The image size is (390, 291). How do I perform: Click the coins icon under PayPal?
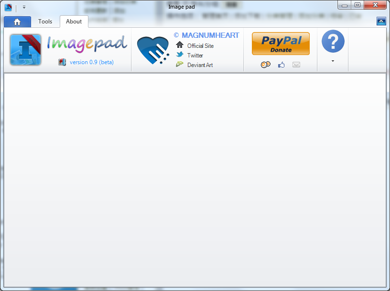(265, 65)
